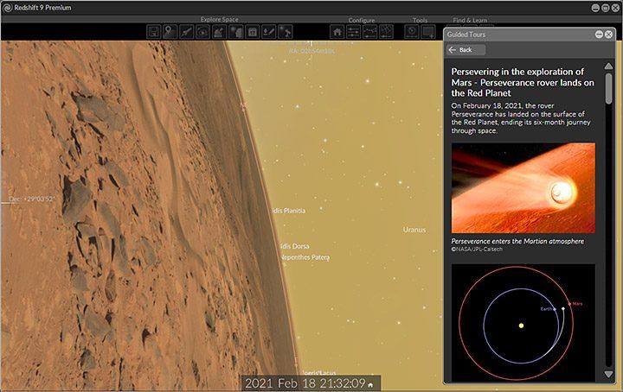Click the Perseverance atmosphere entry image

point(523,188)
